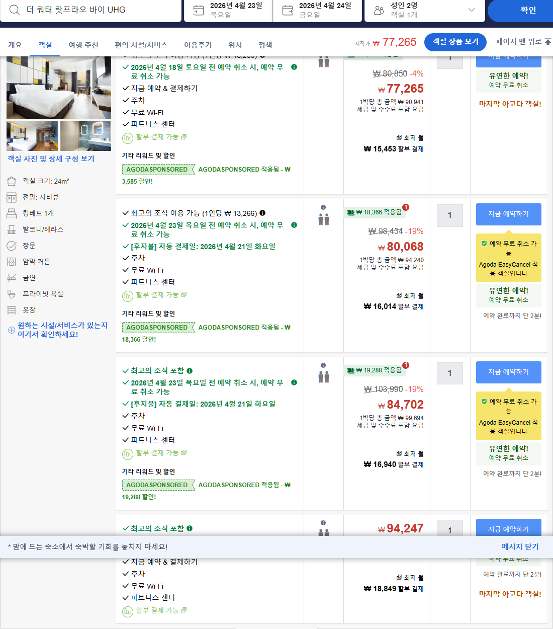Open the room photo thumbnail gallery
Image resolution: width=553 pixels, height=629 pixels.
pos(32,135)
